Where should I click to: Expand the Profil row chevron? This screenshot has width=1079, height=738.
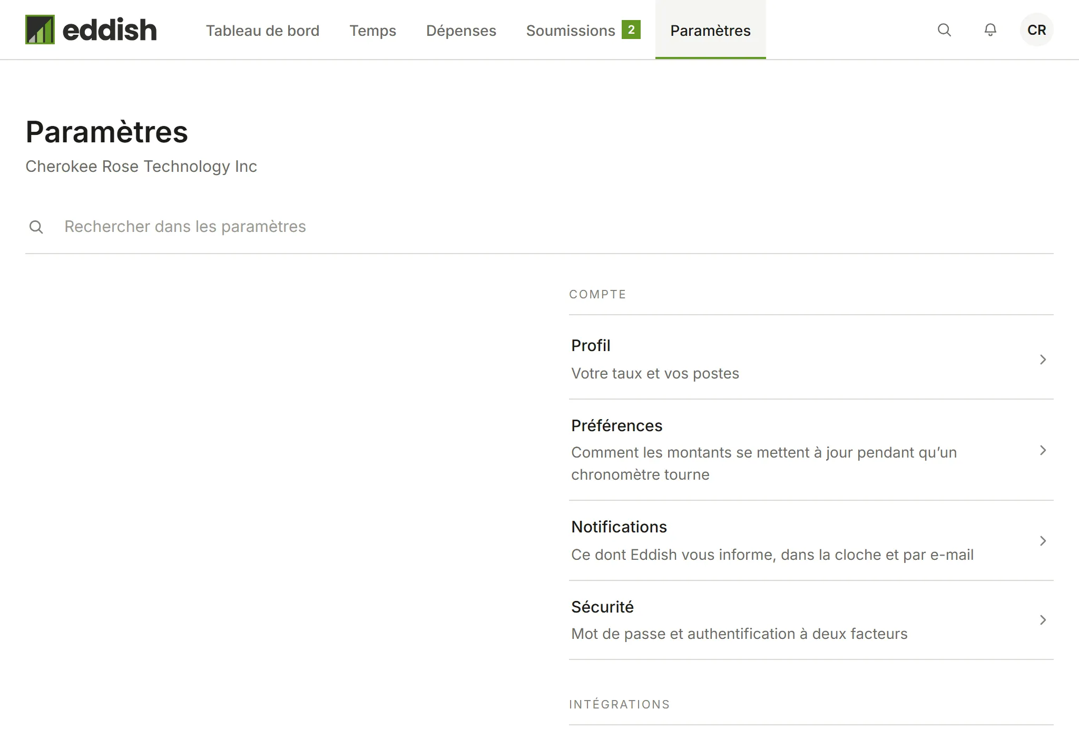click(x=1043, y=360)
